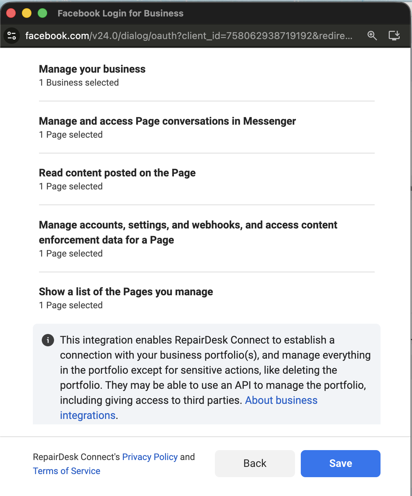Screen dimensions: 412x496
Task: Click the Facebook Login for Business window title
Action: [x=120, y=13]
